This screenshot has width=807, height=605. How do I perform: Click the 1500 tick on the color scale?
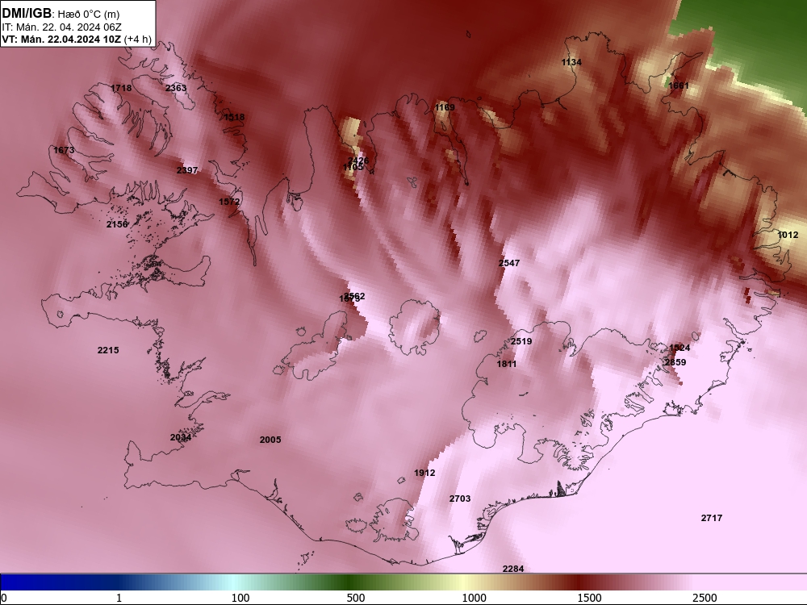tap(589, 598)
